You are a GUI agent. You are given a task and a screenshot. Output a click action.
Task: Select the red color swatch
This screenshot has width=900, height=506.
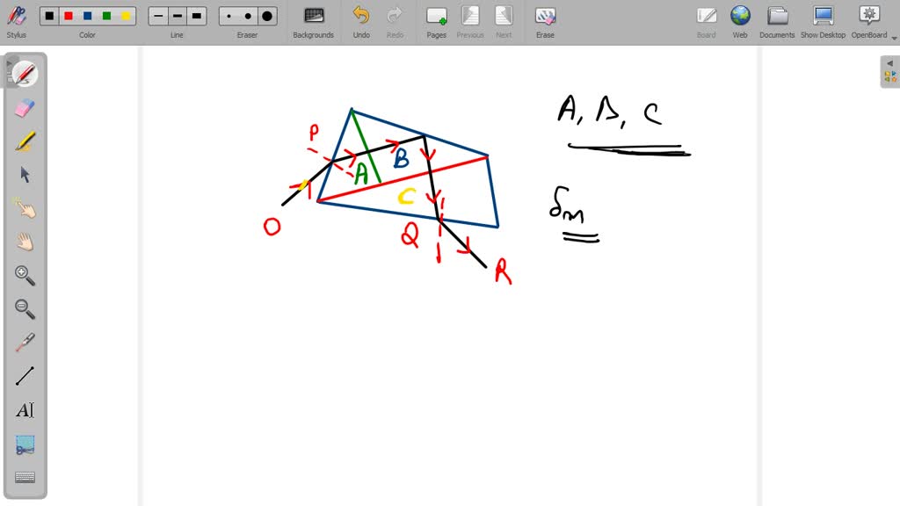pos(69,15)
